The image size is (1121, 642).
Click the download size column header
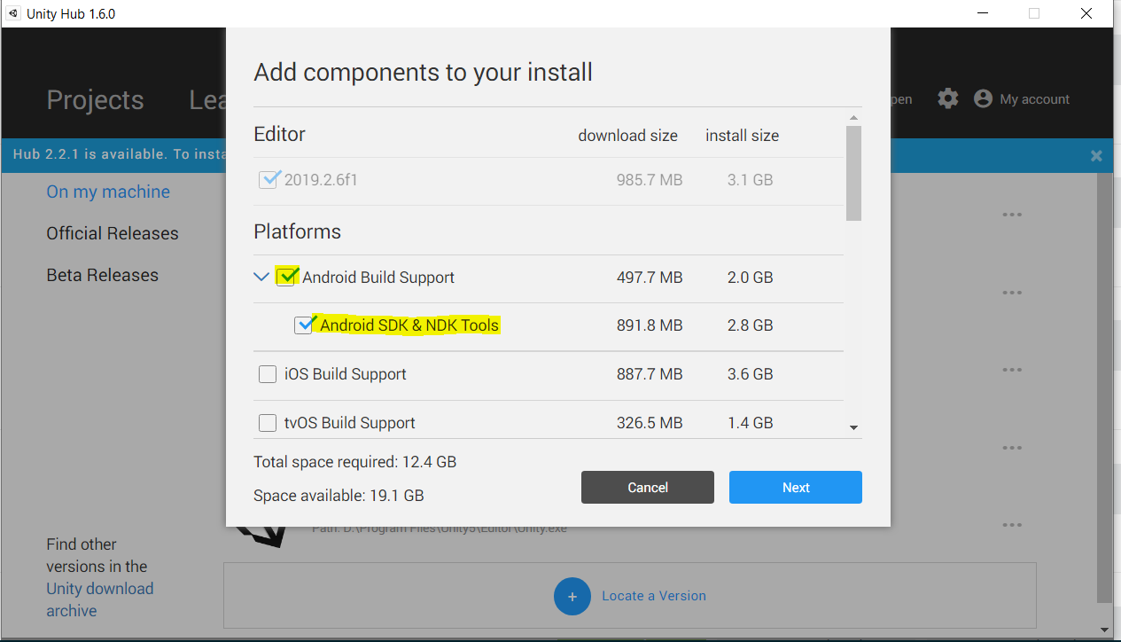[x=627, y=136]
